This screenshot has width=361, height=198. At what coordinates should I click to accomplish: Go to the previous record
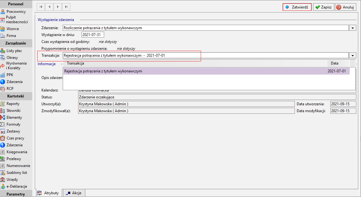coord(49,7)
